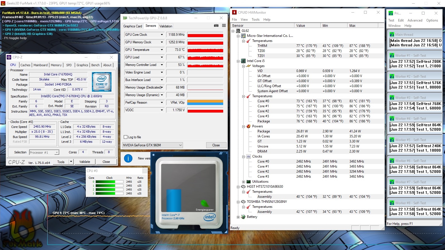
Task: Open HWMonitor Tools menu
Action: pos(256,20)
